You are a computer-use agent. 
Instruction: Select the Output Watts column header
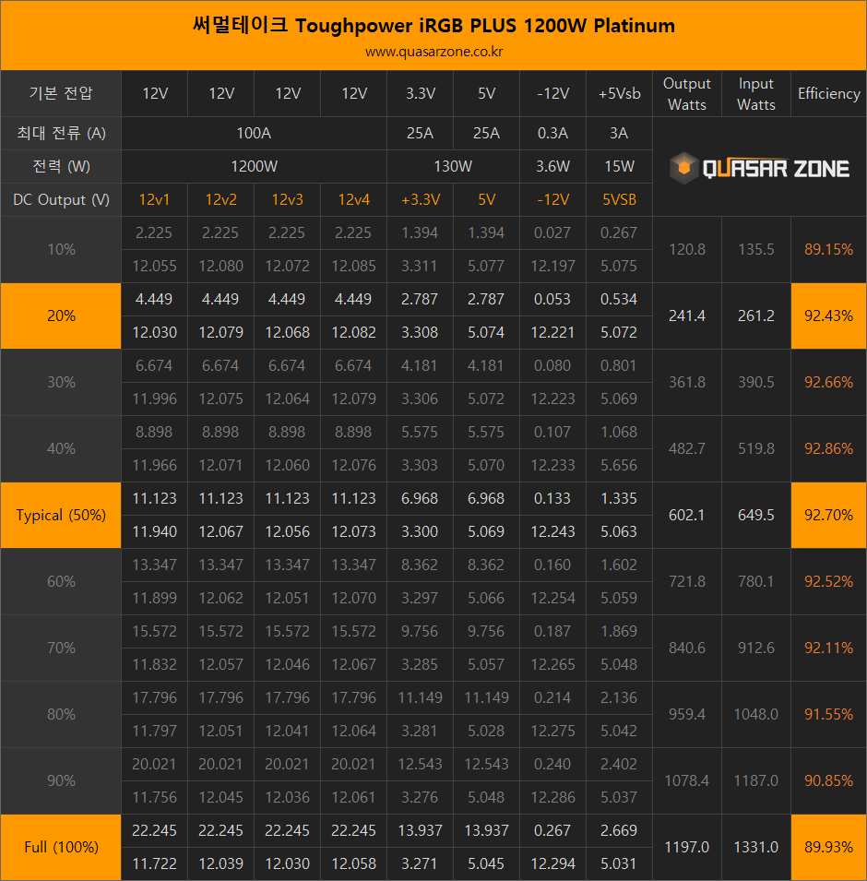click(x=687, y=94)
